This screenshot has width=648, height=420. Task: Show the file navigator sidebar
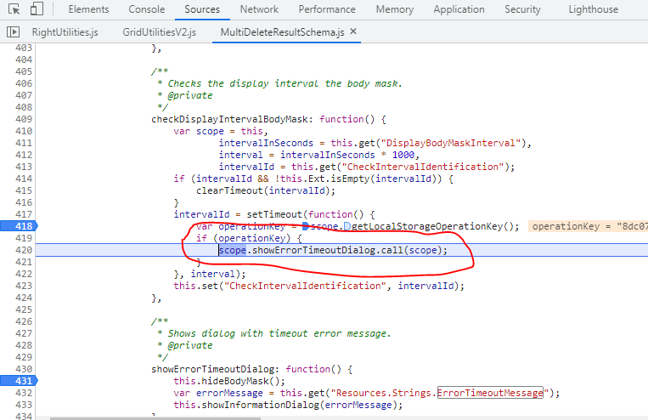14,31
